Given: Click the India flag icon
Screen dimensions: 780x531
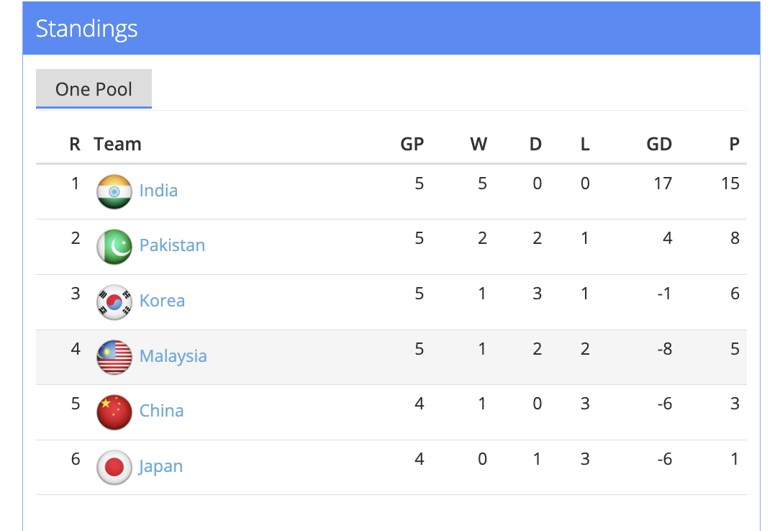Looking at the screenshot, I should [114, 192].
